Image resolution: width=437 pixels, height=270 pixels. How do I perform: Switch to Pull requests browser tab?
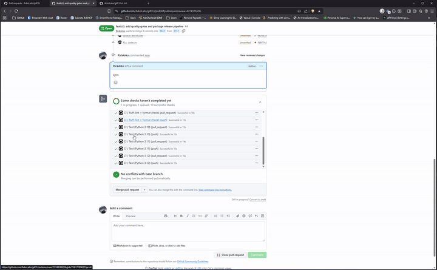24,4
